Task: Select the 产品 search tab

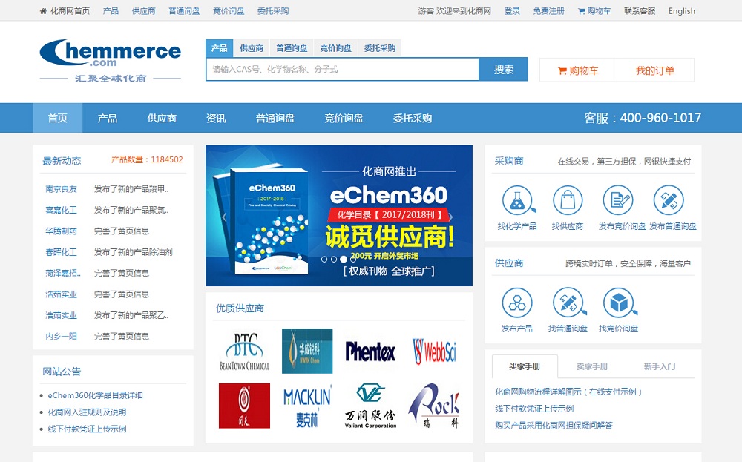Action: point(219,48)
